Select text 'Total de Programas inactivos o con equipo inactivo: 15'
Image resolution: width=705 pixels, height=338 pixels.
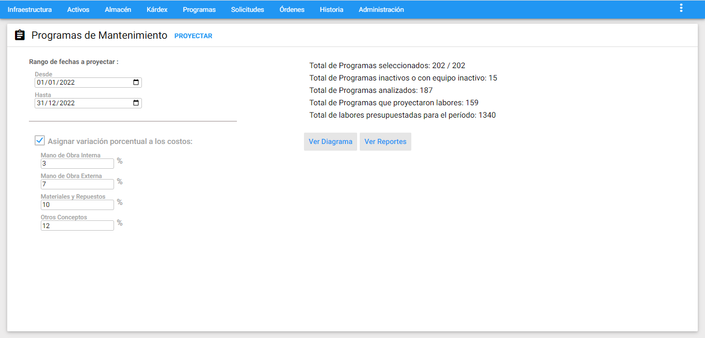tap(403, 78)
